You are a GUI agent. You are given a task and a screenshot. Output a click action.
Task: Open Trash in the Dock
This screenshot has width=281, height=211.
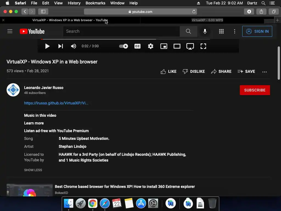point(212,203)
